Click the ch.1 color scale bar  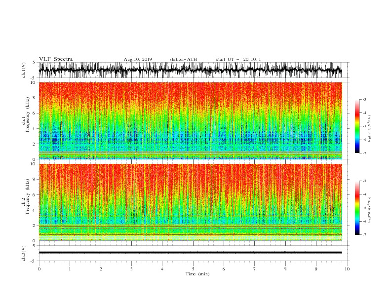(x=357, y=126)
